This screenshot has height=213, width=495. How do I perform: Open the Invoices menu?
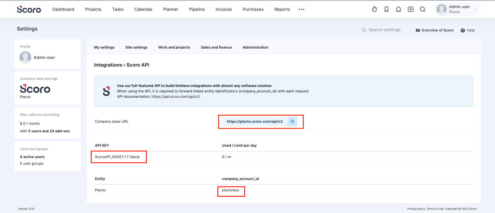(x=224, y=9)
